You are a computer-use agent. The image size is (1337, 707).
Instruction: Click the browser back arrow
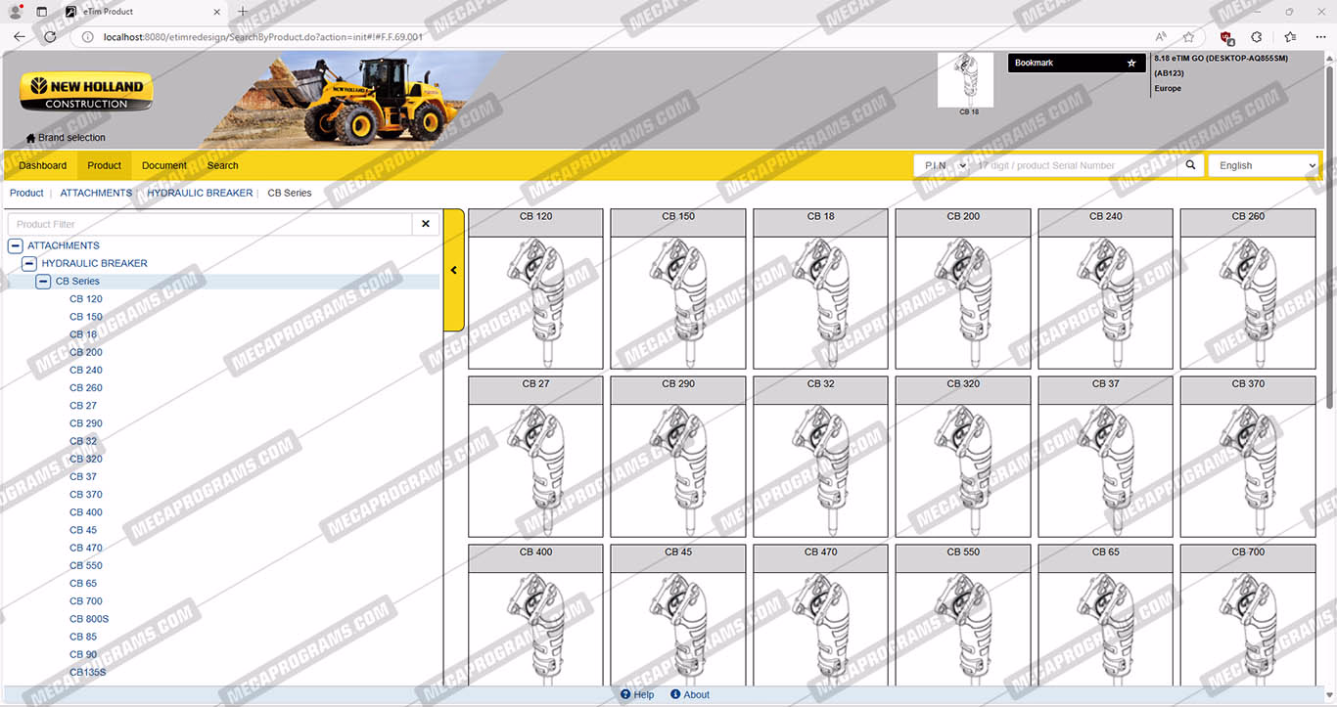20,37
